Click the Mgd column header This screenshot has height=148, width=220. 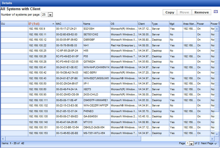(x=175, y=24)
